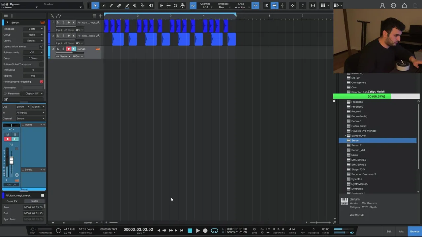Show automation curve icon
The height and width of the screenshot is (237, 422).
[59, 16]
